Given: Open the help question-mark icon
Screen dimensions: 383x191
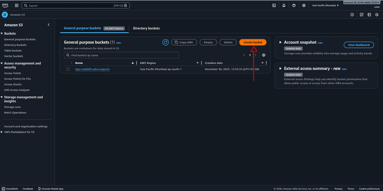Looking at the screenshot, I should (294, 6).
